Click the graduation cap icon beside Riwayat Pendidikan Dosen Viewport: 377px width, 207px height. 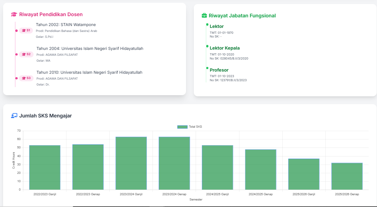(14, 14)
